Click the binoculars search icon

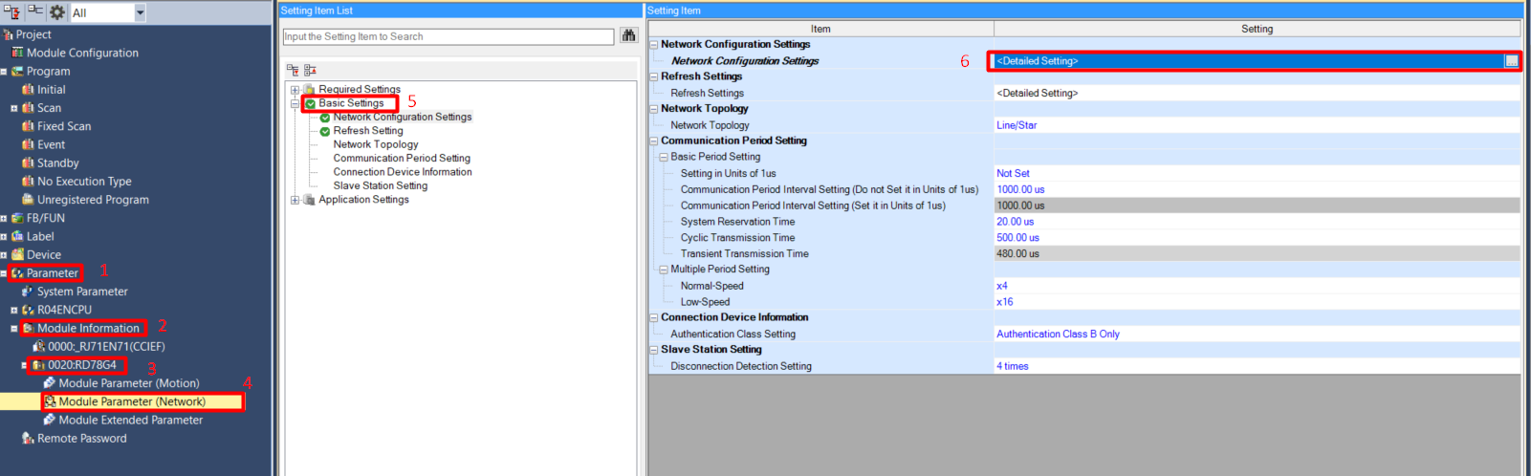click(628, 36)
